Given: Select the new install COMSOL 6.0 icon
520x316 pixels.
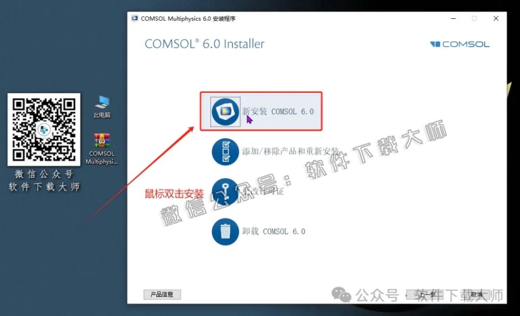Looking at the screenshot, I should coord(224,111).
